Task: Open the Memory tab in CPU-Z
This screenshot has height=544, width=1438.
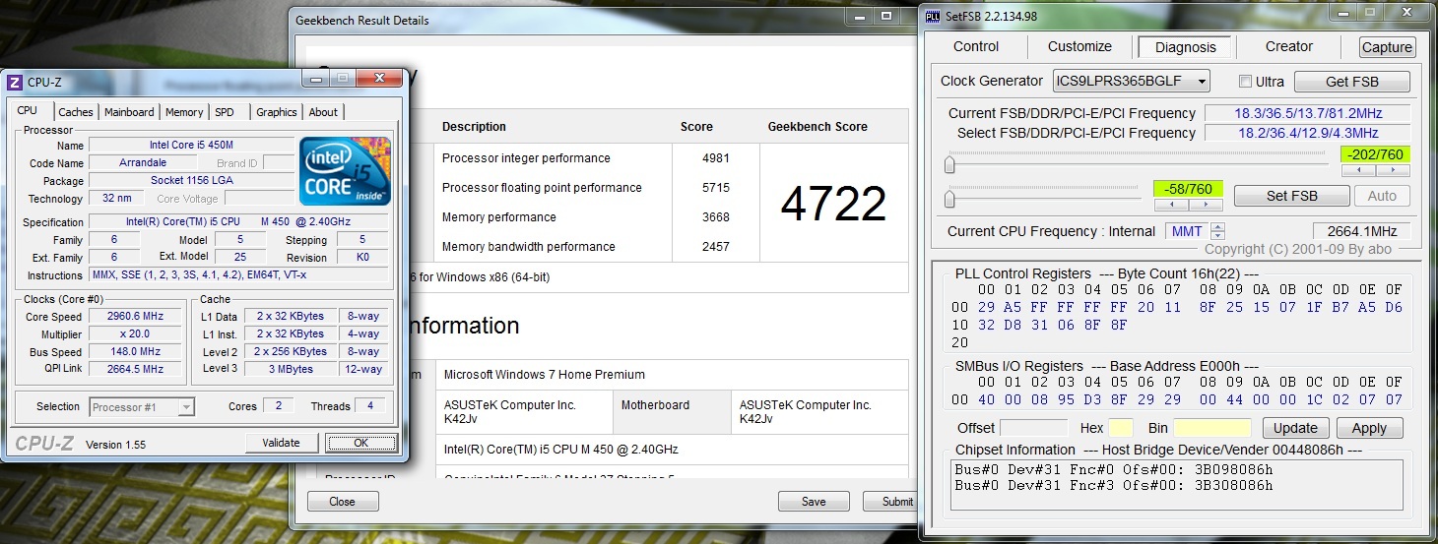Action: click(184, 112)
